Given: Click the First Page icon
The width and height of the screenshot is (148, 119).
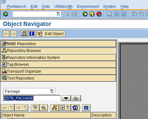Looking at the screenshot, I should point(134,14).
